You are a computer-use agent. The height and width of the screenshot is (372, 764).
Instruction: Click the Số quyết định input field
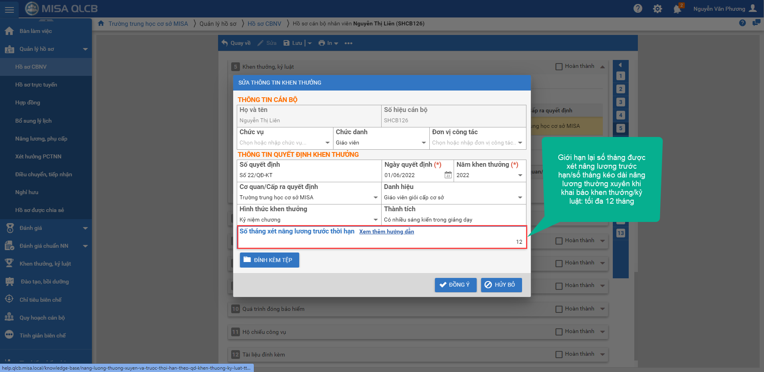coord(309,175)
